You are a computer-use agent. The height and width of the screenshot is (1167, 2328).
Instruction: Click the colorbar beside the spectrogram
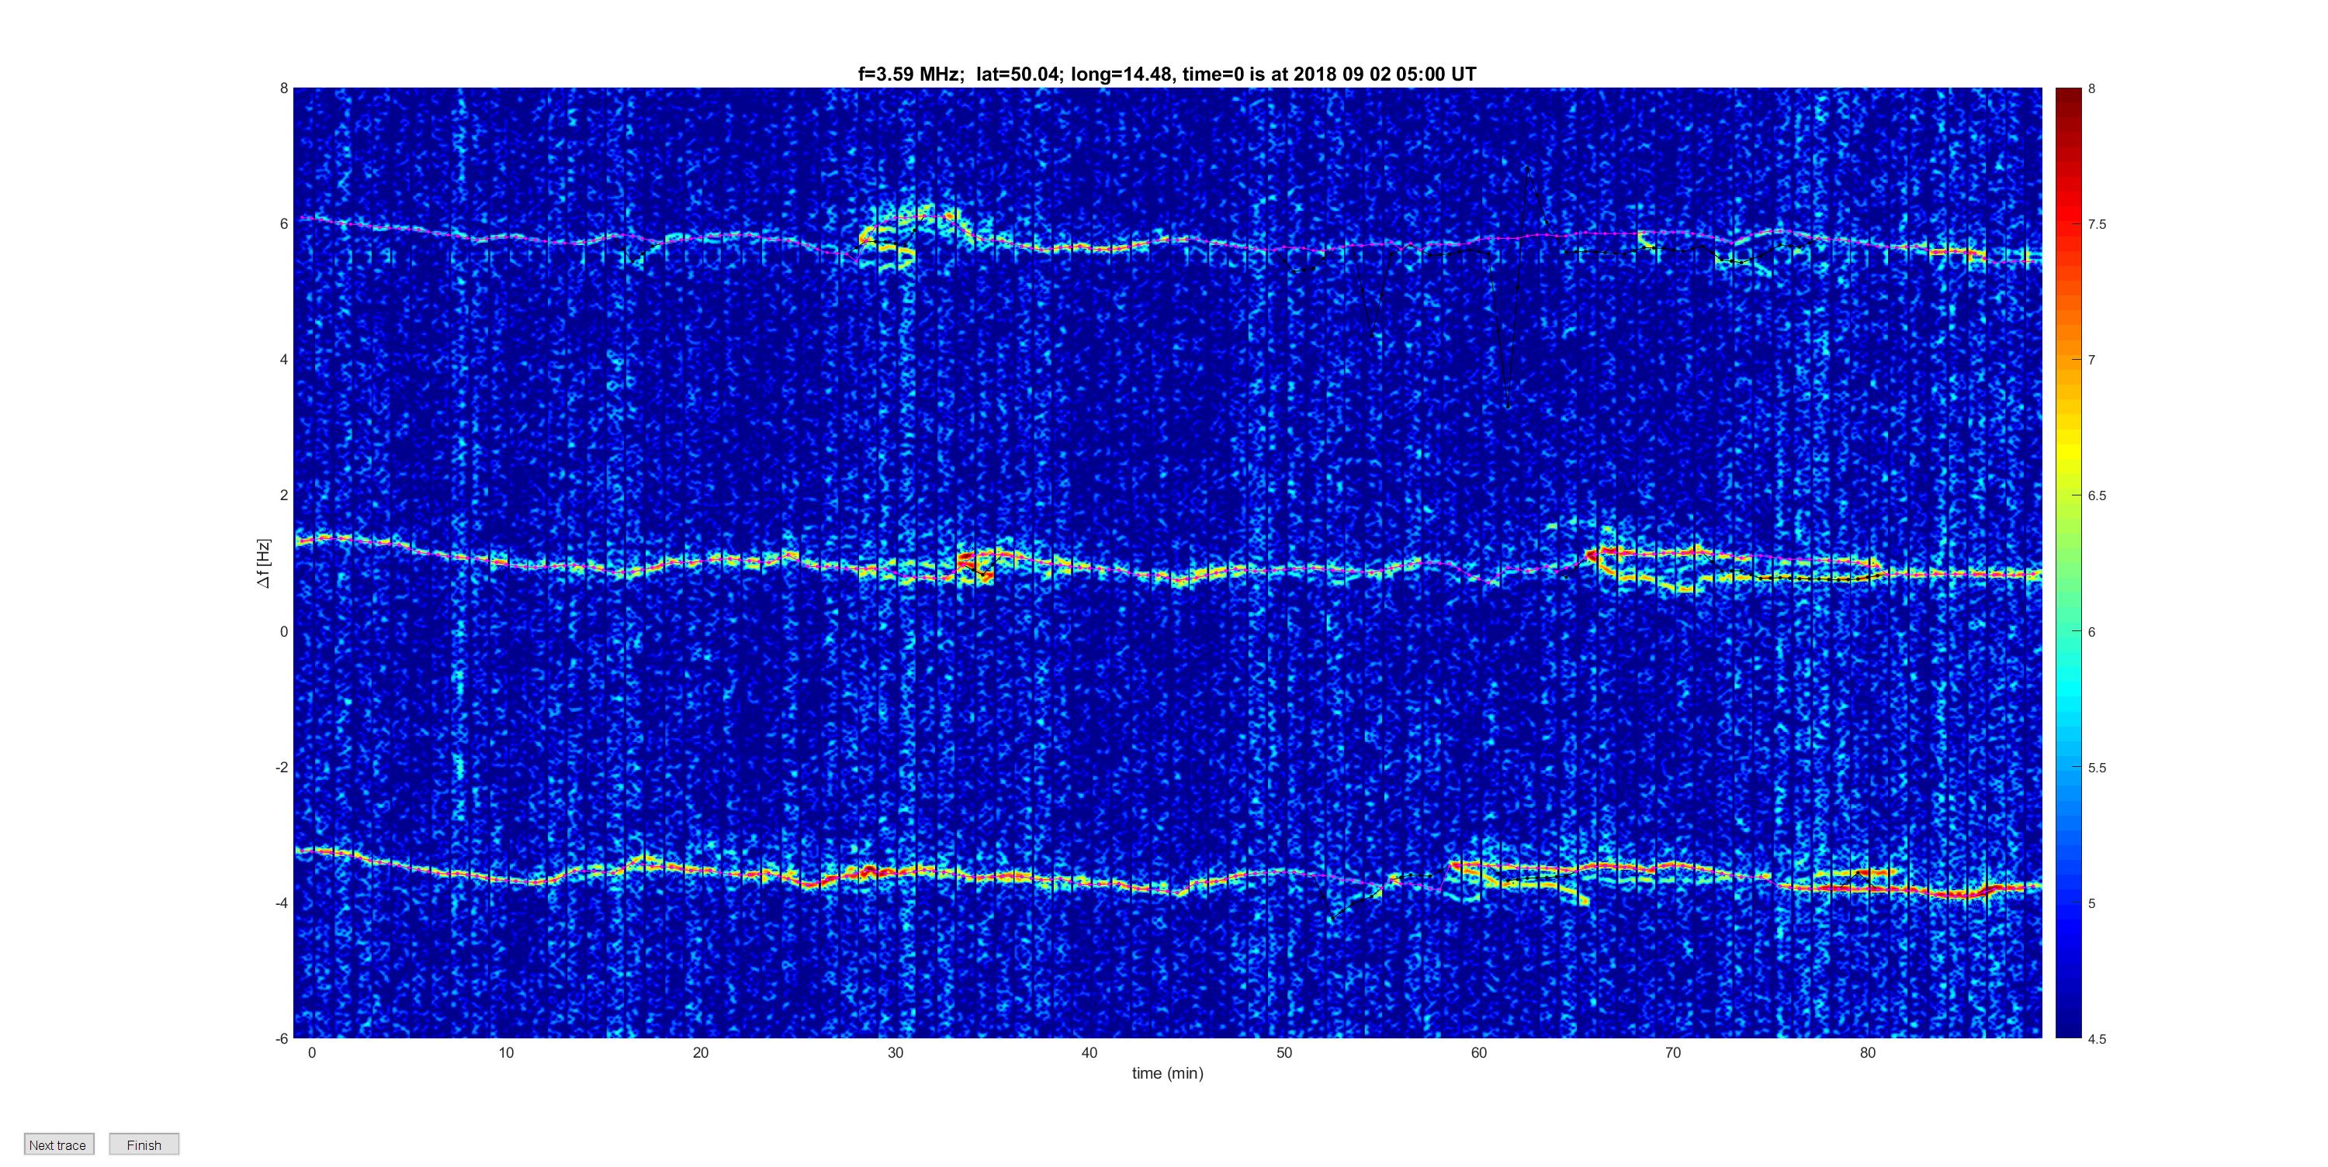2068,563
